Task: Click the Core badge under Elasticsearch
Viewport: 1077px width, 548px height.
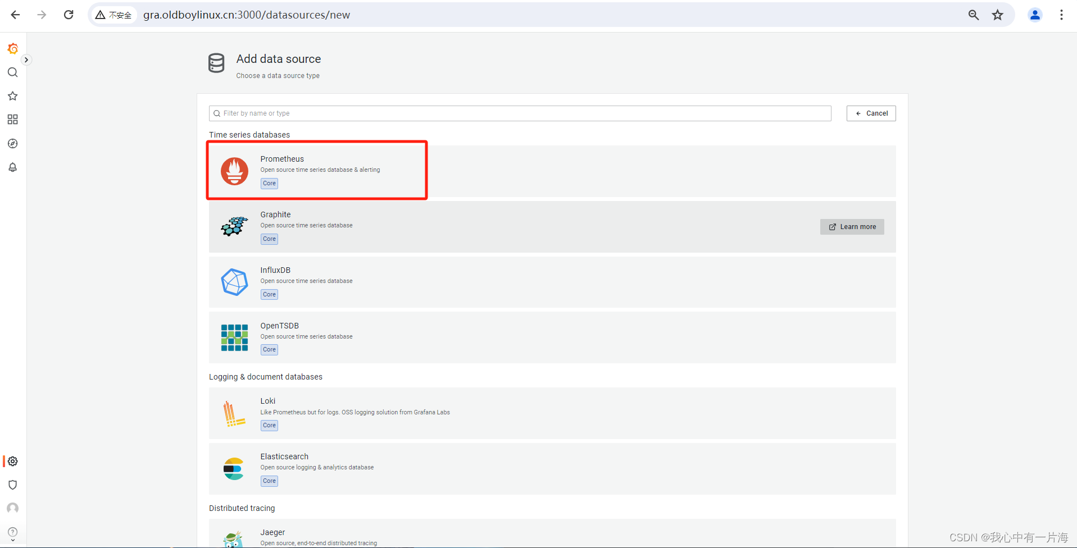Action: [269, 481]
